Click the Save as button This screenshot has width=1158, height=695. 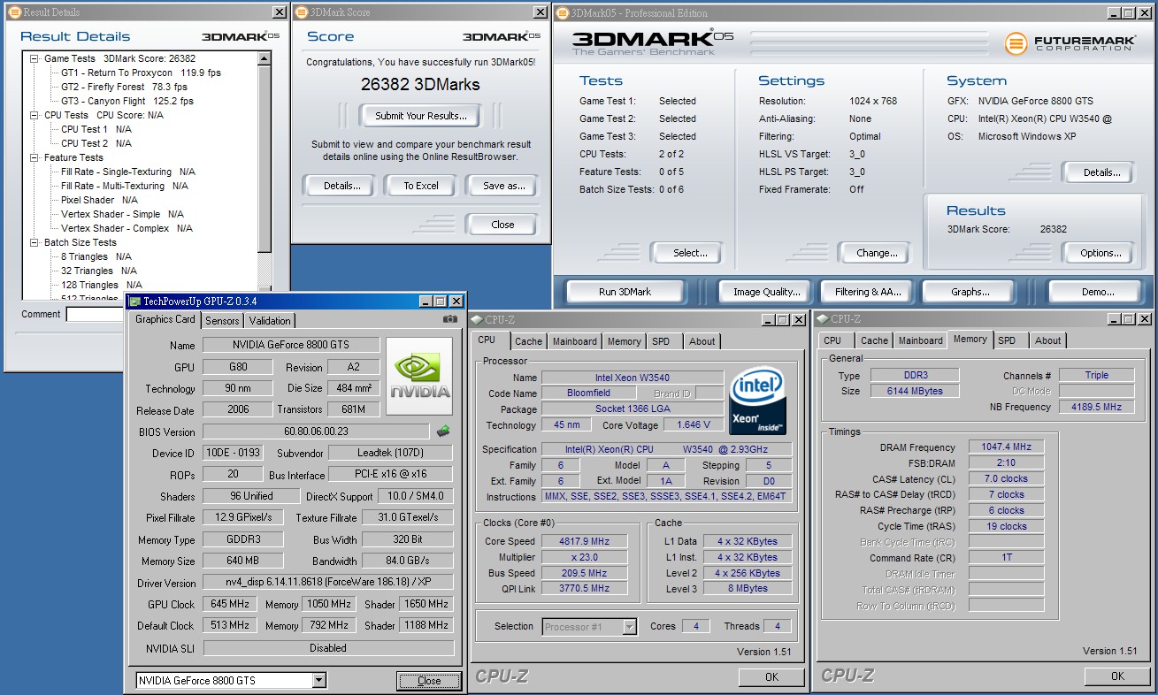click(x=503, y=186)
